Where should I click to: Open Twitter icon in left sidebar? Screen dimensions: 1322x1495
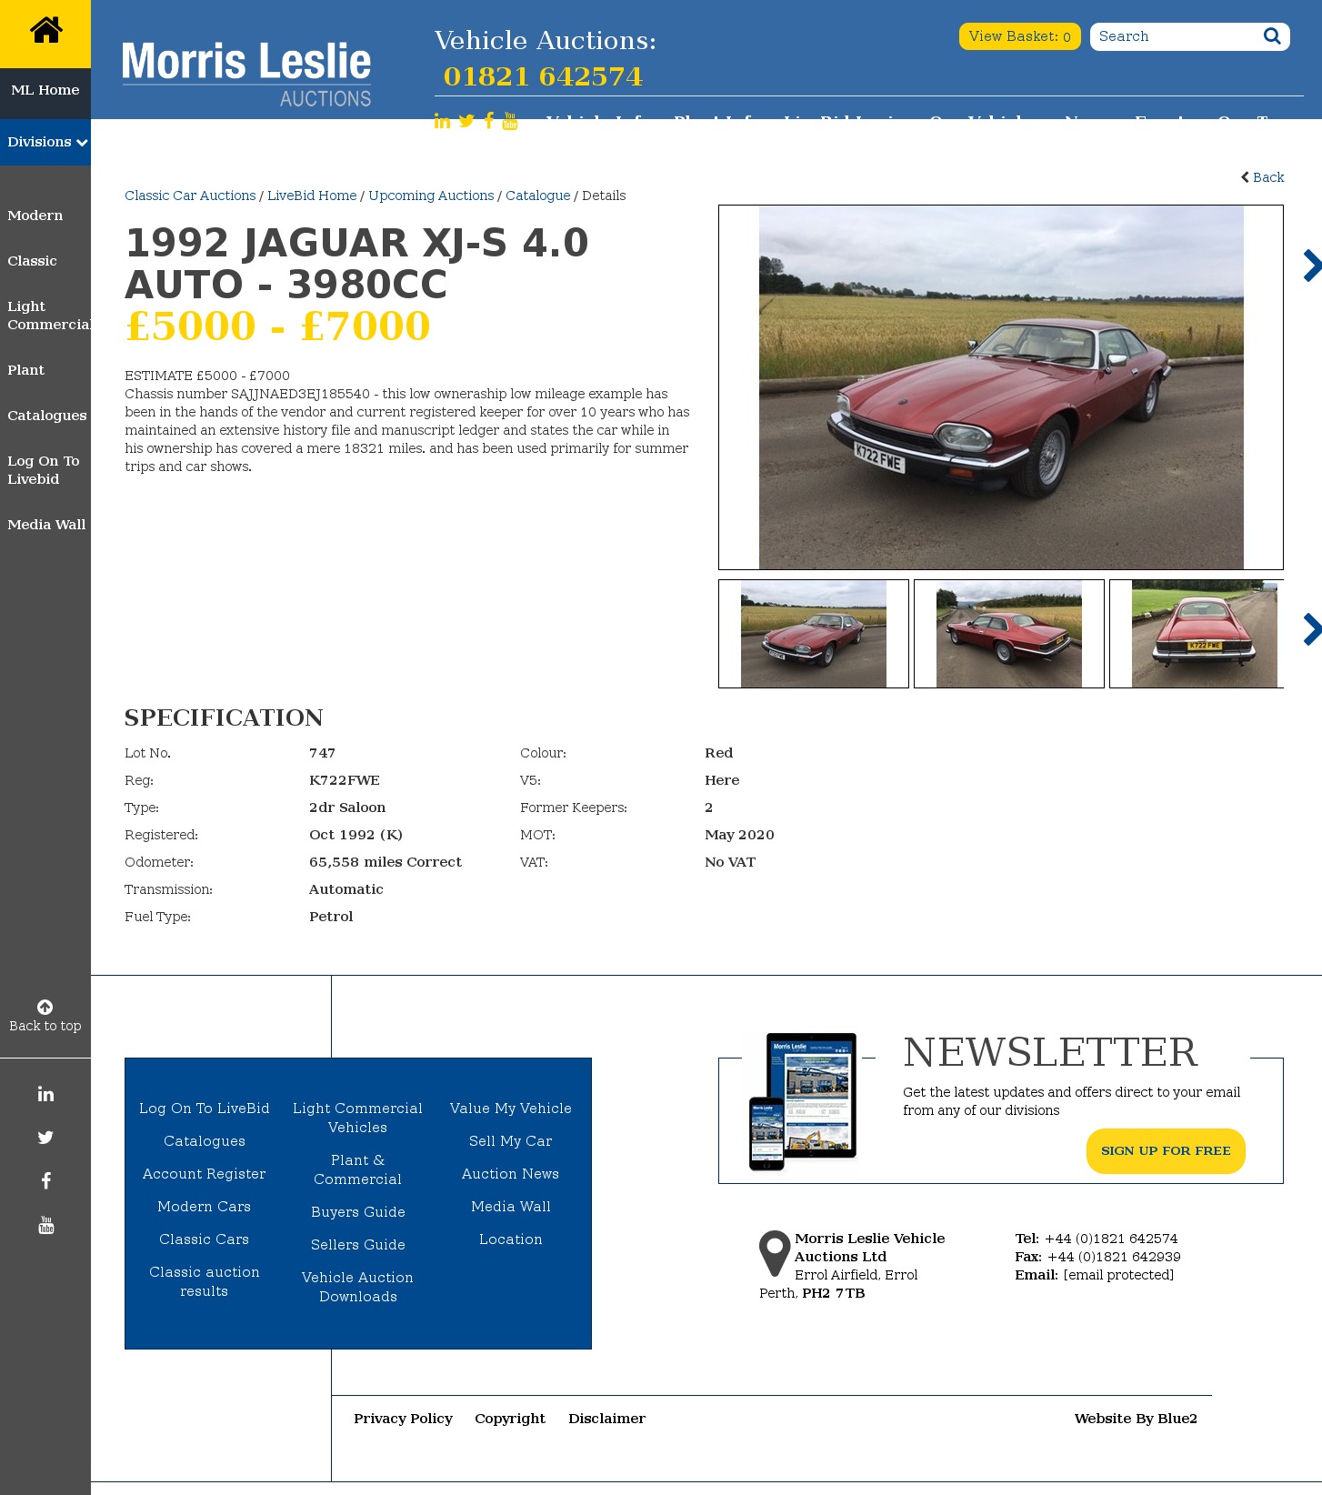click(x=45, y=1138)
